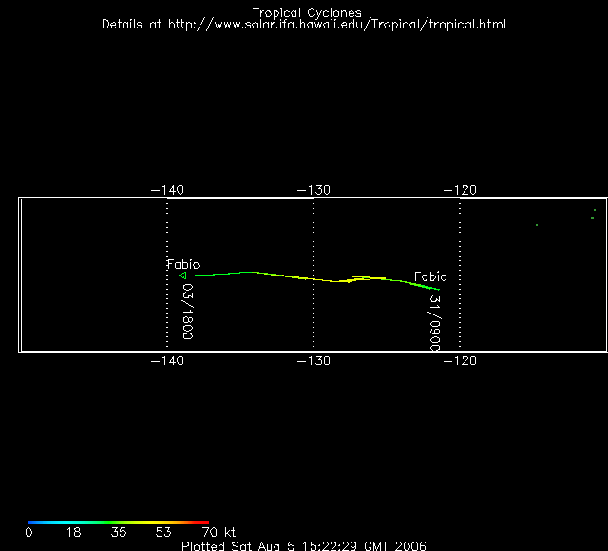Image resolution: width=608 pixels, height=551 pixels.
Task: Click the blue end of the wind speed color bar
Action: point(33,522)
